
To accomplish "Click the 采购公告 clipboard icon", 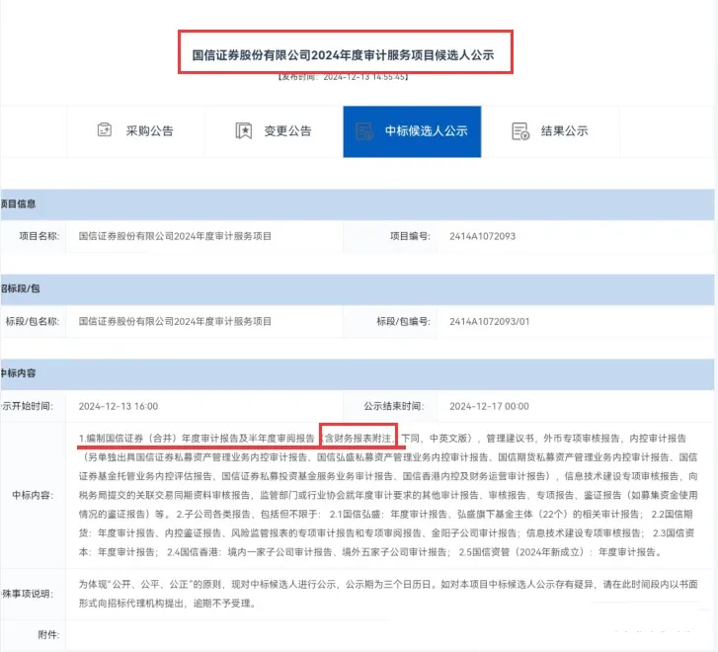I will (x=105, y=130).
